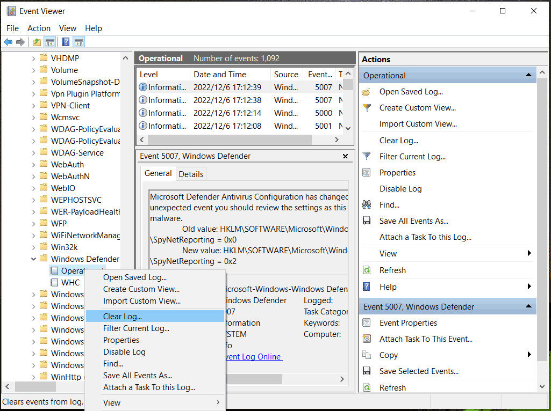Expand the WinHttp tree node

click(34, 377)
